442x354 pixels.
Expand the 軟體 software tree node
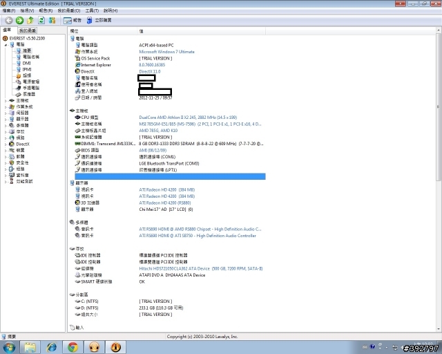(x=6, y=156)
